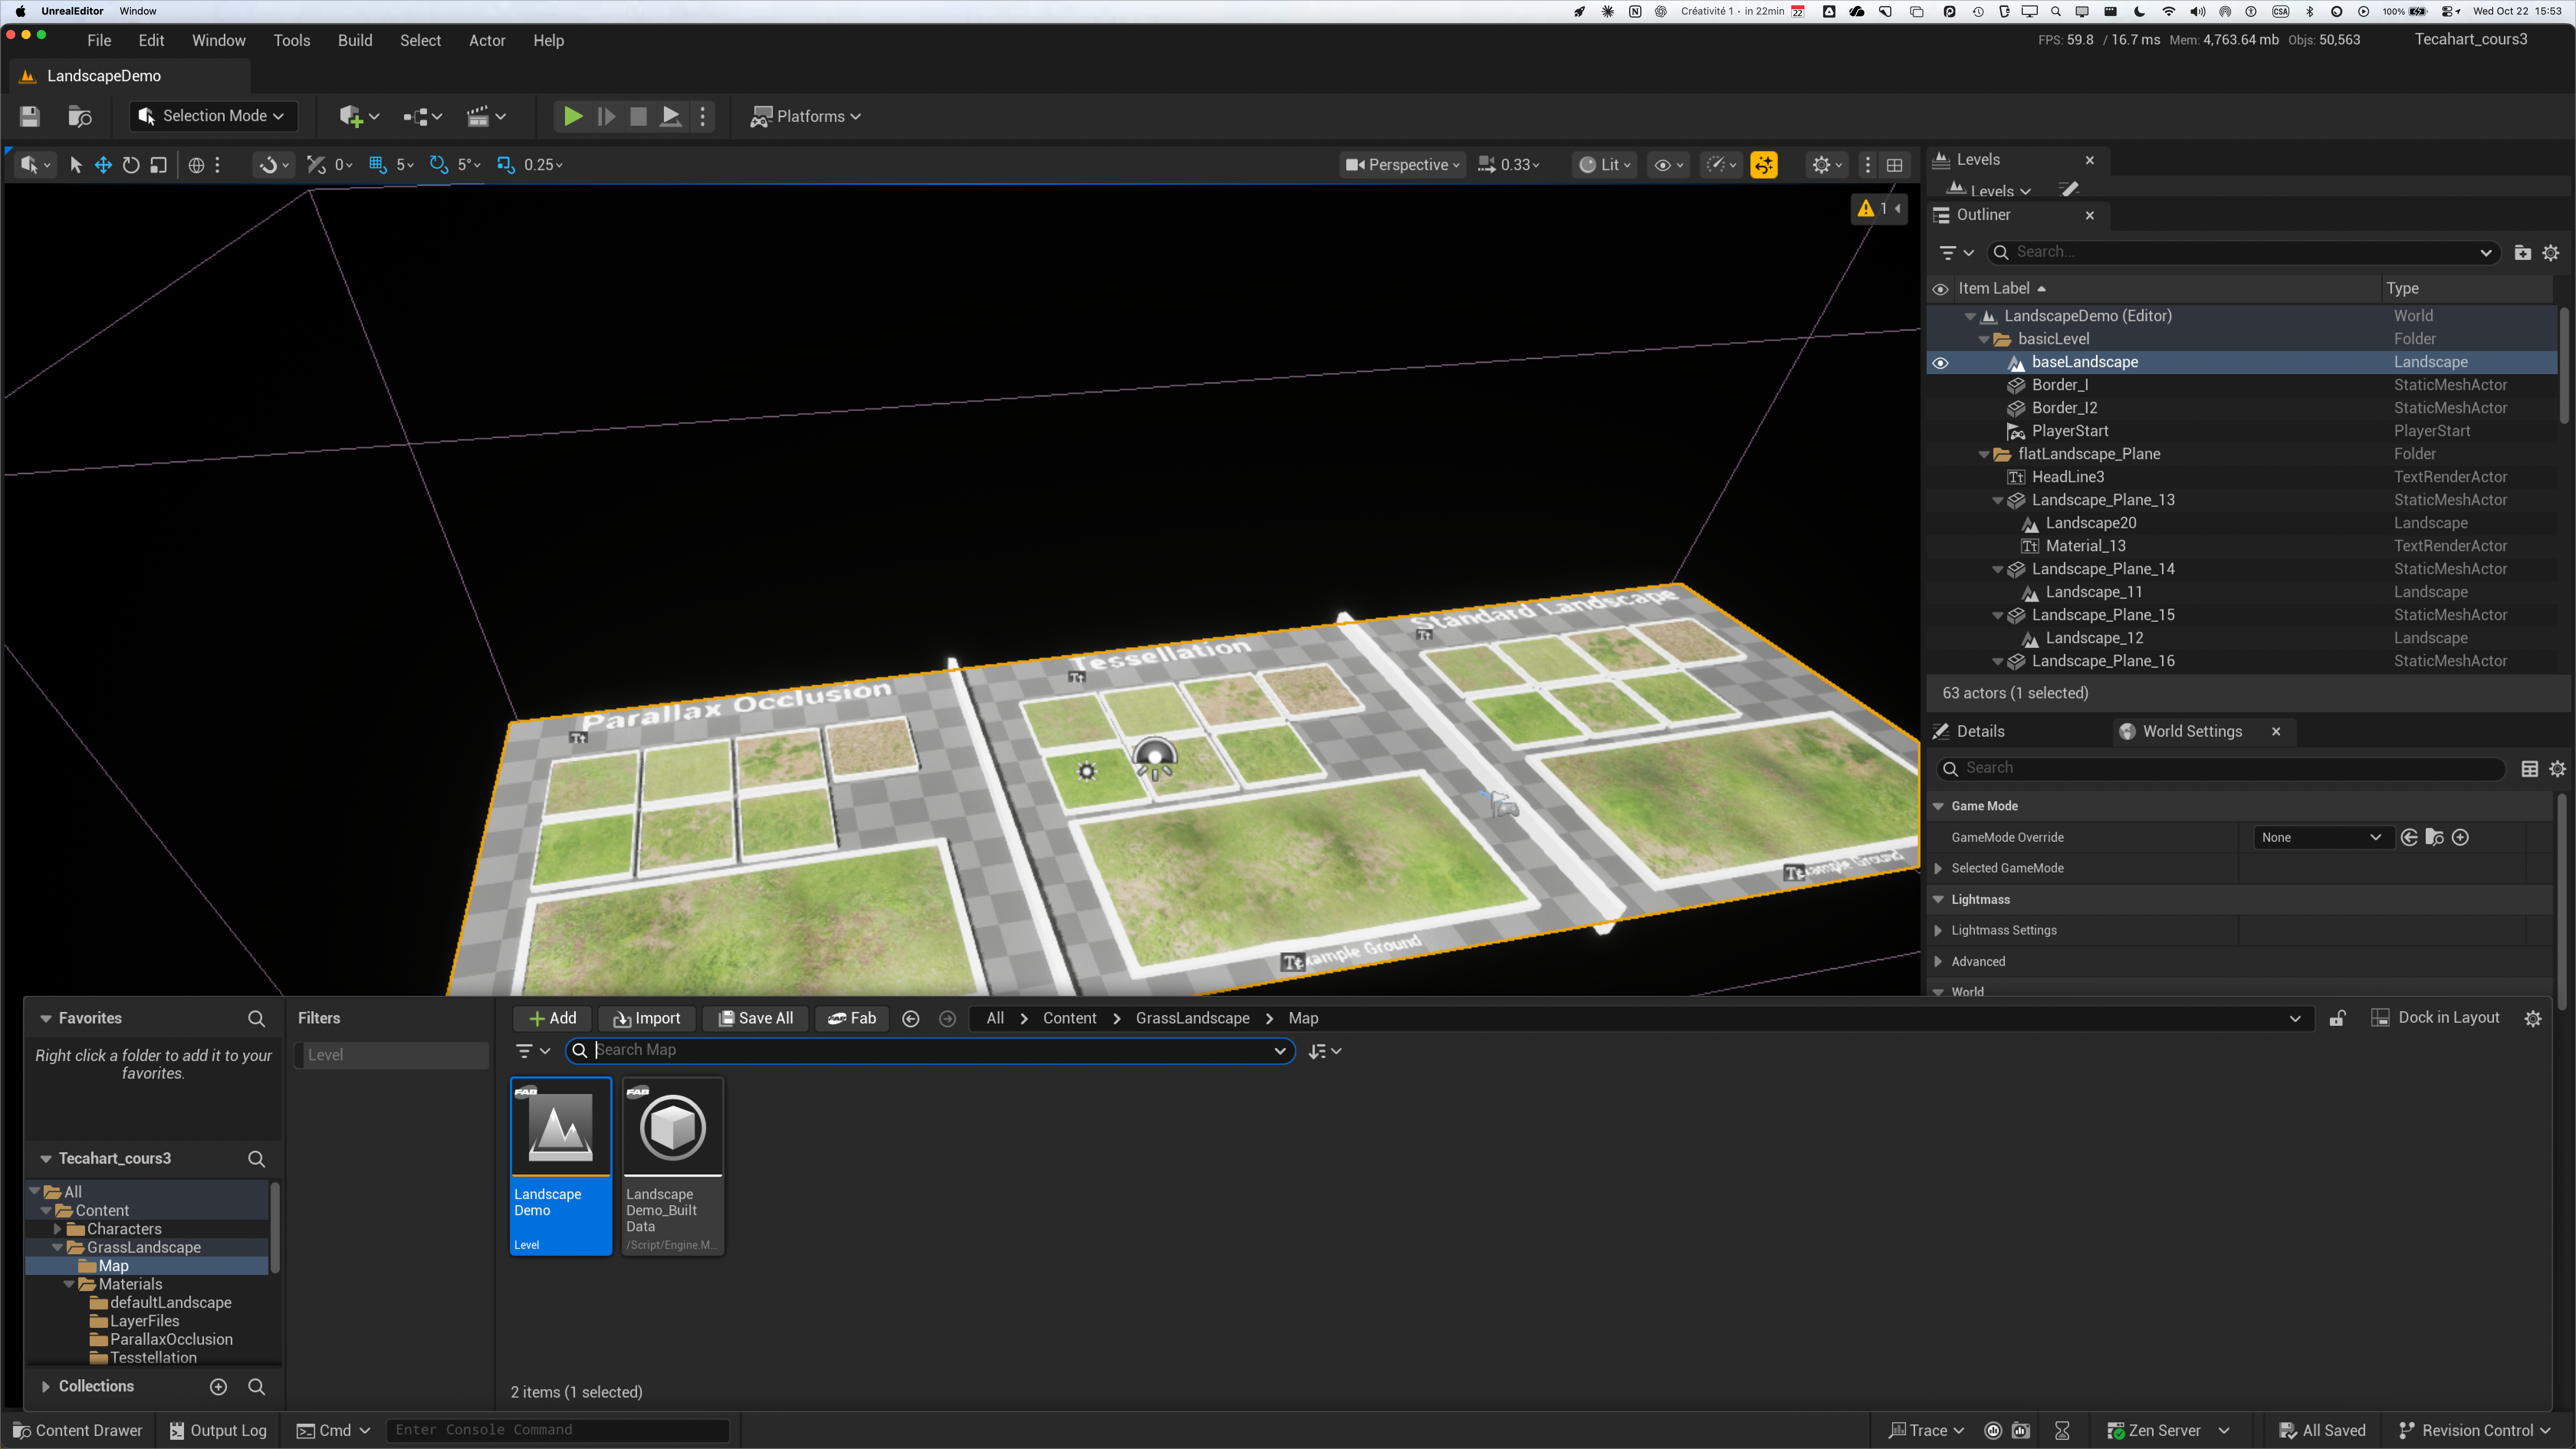The height and width of the screenshot is (1449, 2576).
Task: Stop the play session
Action: click(x=638, y=116)
